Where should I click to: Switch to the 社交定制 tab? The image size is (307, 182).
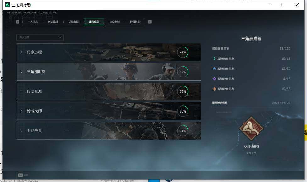(x=114, y=22)
